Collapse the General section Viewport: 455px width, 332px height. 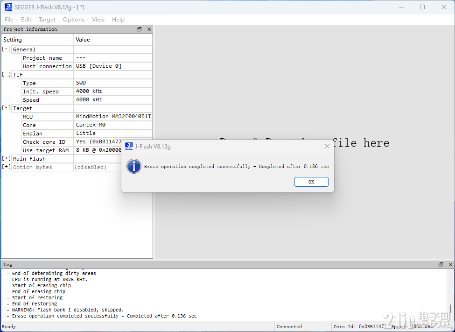[x=6, y=49]
